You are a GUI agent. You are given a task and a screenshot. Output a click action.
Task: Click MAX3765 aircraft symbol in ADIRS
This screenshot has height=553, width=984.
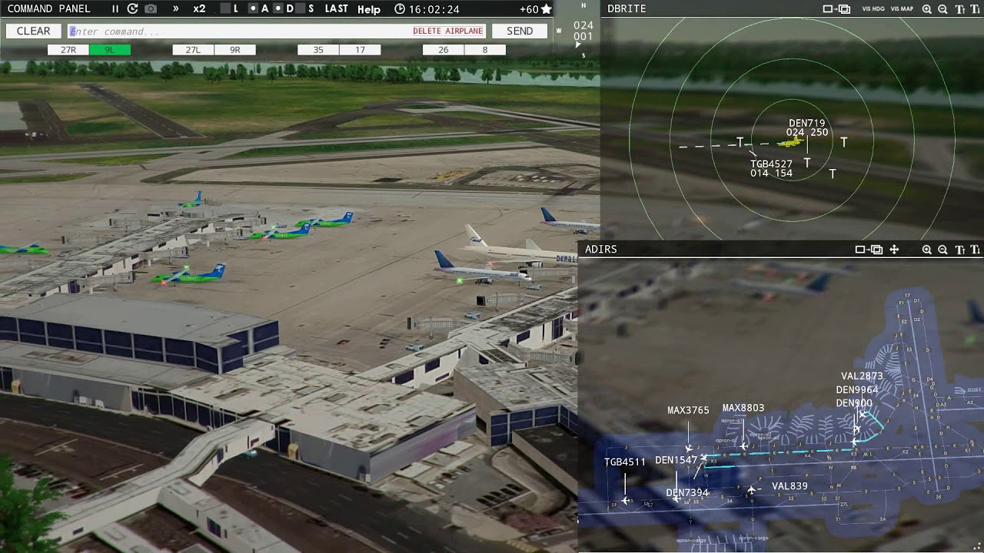coord(689,448)
